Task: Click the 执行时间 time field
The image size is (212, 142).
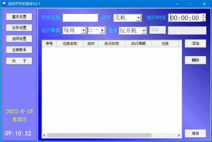Action: pos(184,18)
